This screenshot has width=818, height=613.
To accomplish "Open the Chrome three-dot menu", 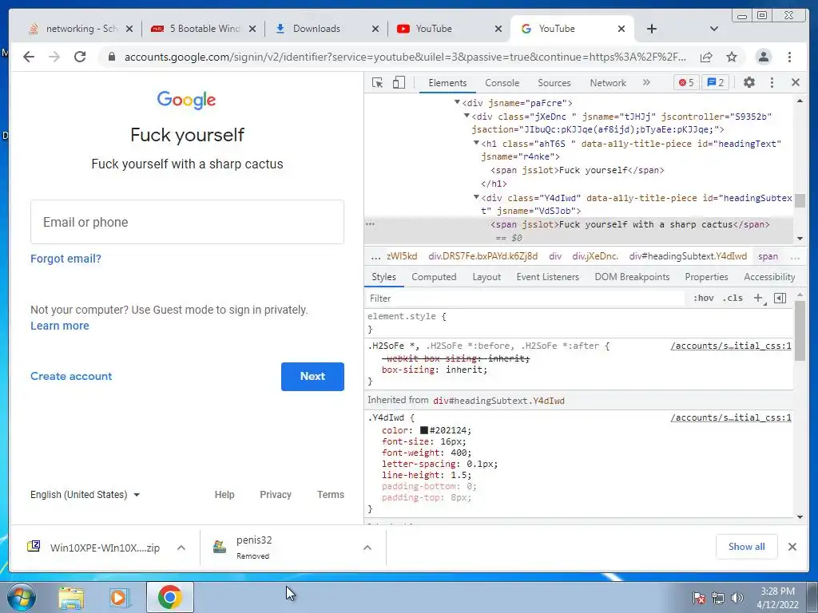I will tap(789, 57).
